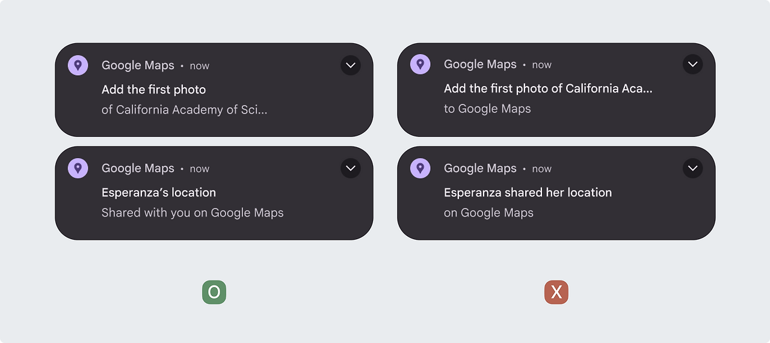Expand the 'Add the first photo of California Aca...' chevron
The width and height of the screenshot is (770, 343).
coord(693,64)
